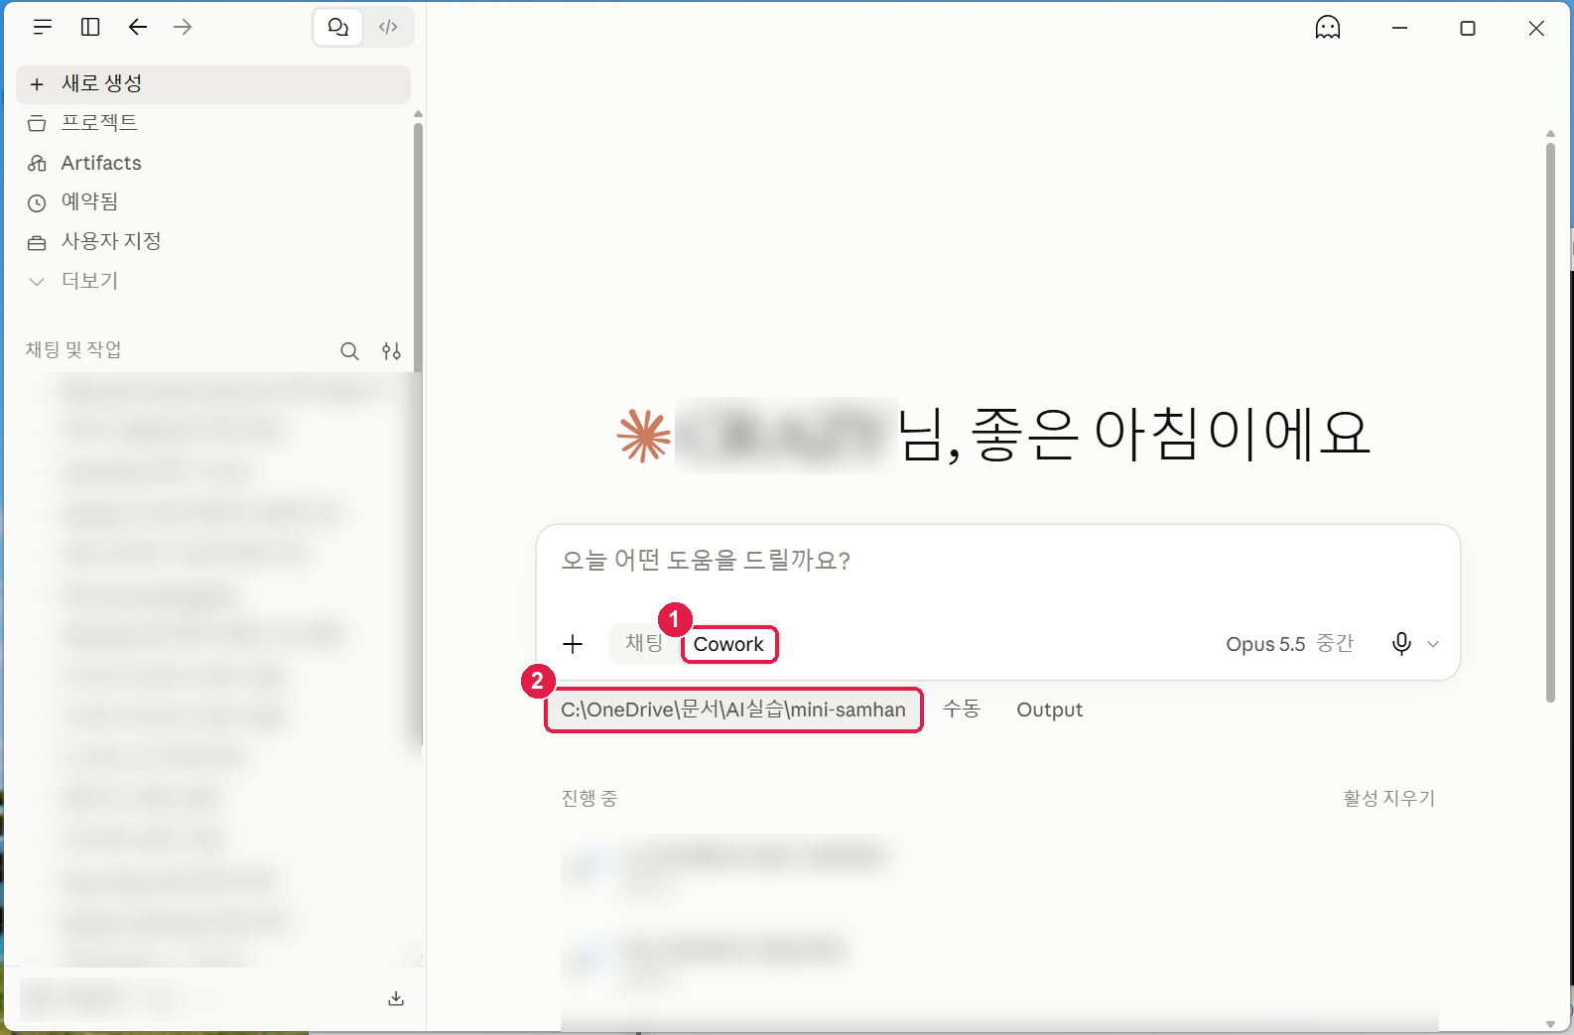Select the Cowork mode tab
Screen dimensions: 1574x1035
(x=728, y=644)
